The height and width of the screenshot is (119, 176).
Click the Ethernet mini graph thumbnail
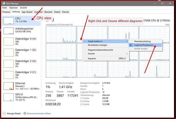[8, 86]
